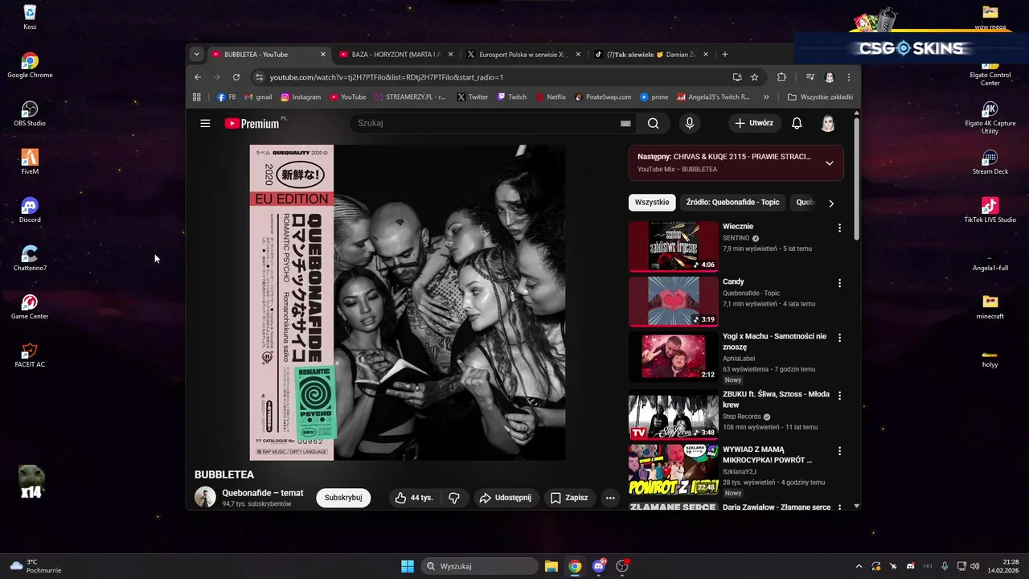Open Discord desktop shortcut

click(x=30, y=209)
